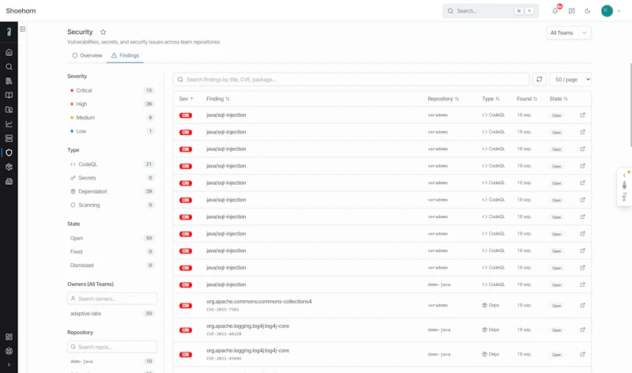The width and height of the screenshot is (632, 373).
Task: Open the open-book docs icon in the sidebar
Action: tap(9, 96)
